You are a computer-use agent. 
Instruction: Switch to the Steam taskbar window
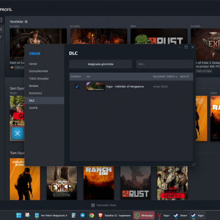pos(180,216)
